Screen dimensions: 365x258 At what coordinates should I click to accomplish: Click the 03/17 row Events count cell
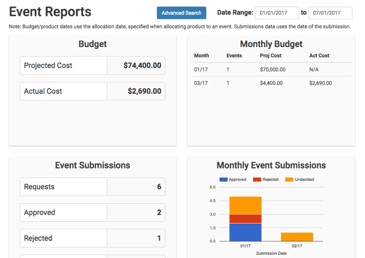click(228, 83)
